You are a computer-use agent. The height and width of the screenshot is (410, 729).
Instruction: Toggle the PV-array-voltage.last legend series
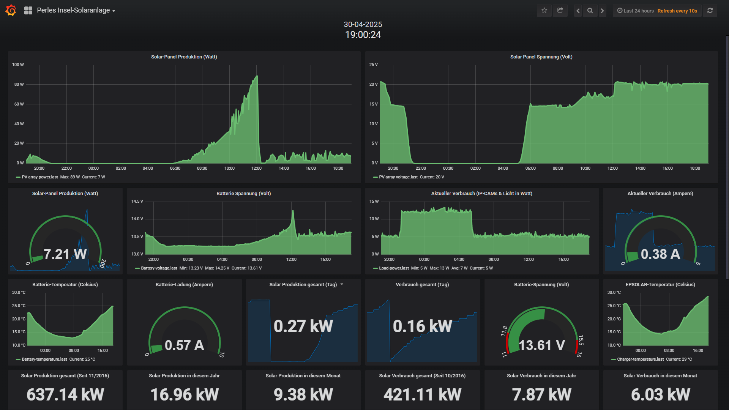[x=398, y=177]
